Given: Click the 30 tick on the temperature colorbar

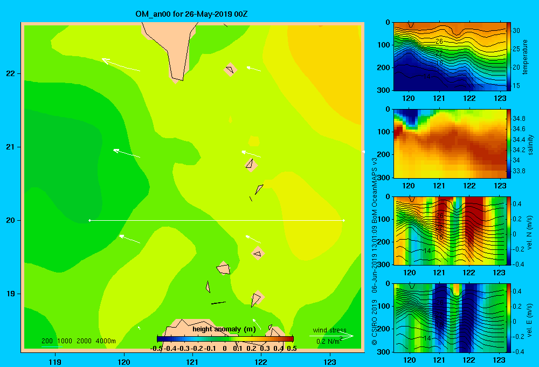Looking at the screenshot, I should [x=516, y=31].
